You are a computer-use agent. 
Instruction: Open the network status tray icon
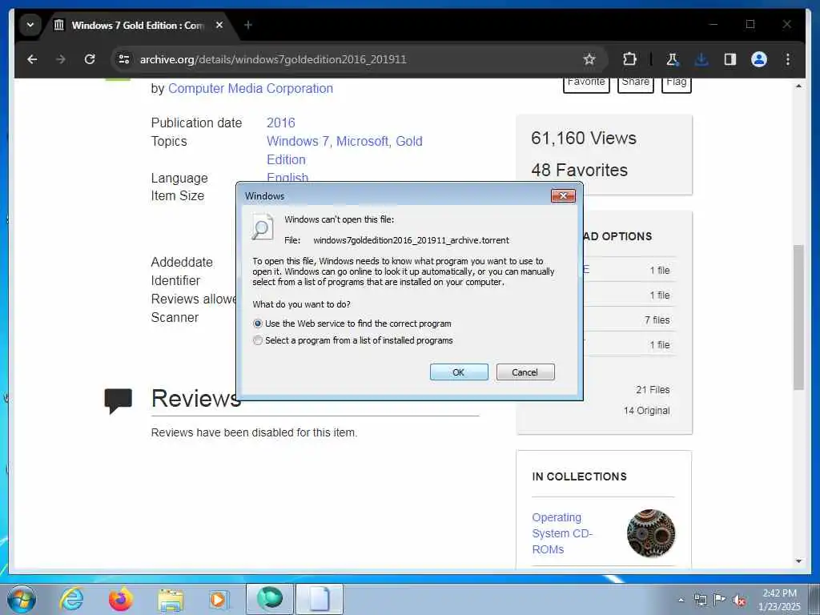(x=700, y=600)
